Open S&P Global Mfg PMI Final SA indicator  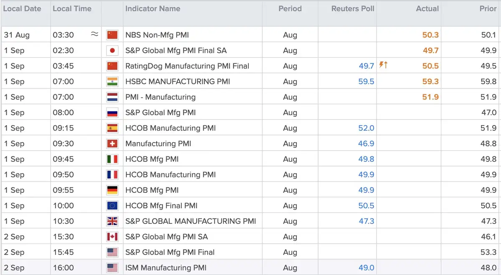point(176,50)
